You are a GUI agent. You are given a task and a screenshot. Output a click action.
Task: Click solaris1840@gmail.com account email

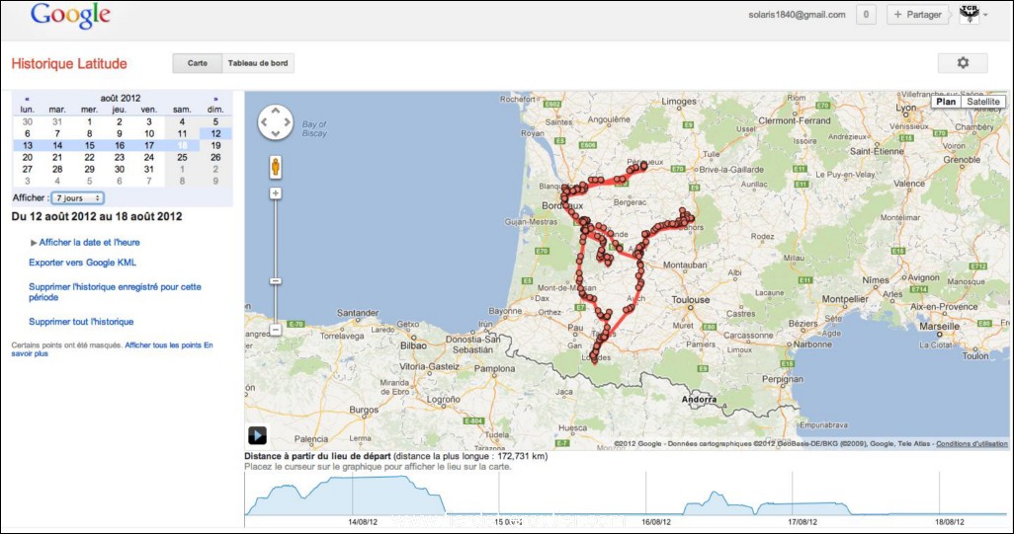(796, 14)
